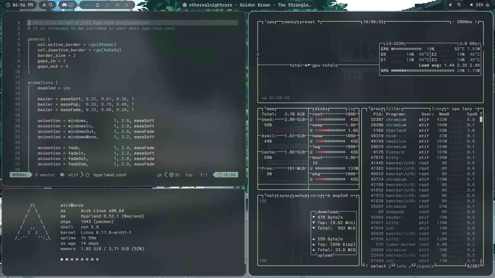Viewport: 495px width, 278px height.
Task: Click the Chrome icon in the window title
Action: (x=184, y=5)
